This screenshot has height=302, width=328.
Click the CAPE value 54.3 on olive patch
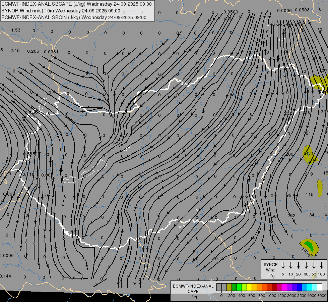[x=308, y=154]
